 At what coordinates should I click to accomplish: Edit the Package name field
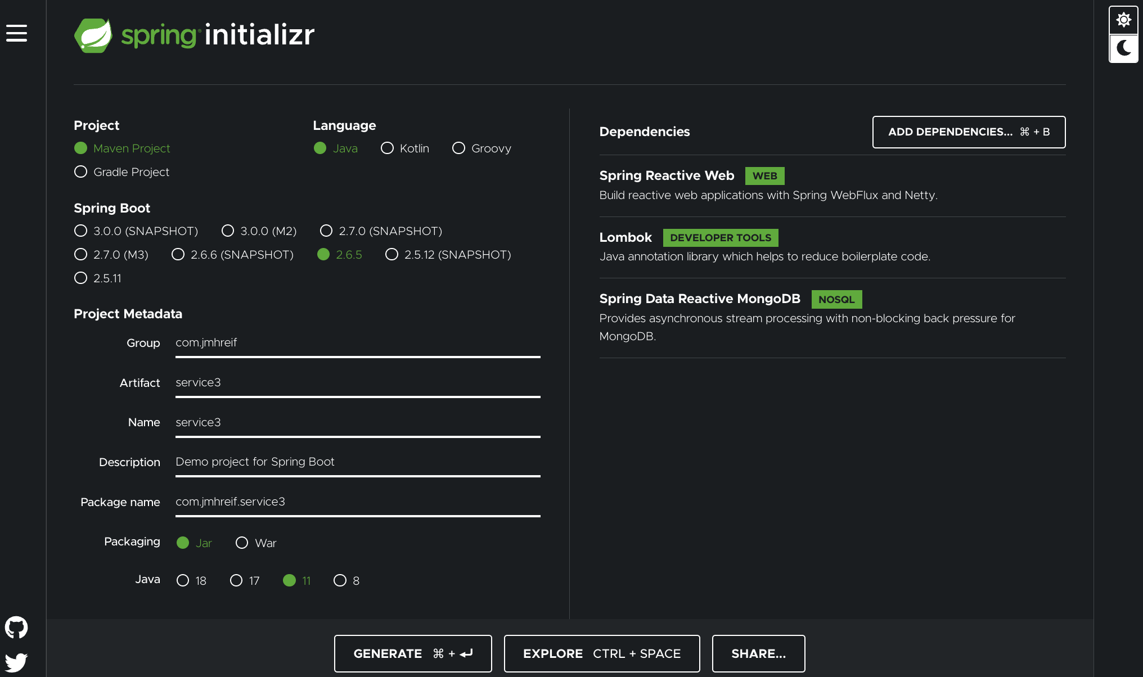pyautogui.click(x=358, y=502)
